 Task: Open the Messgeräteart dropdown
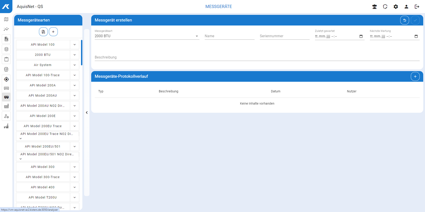point(197,36)
